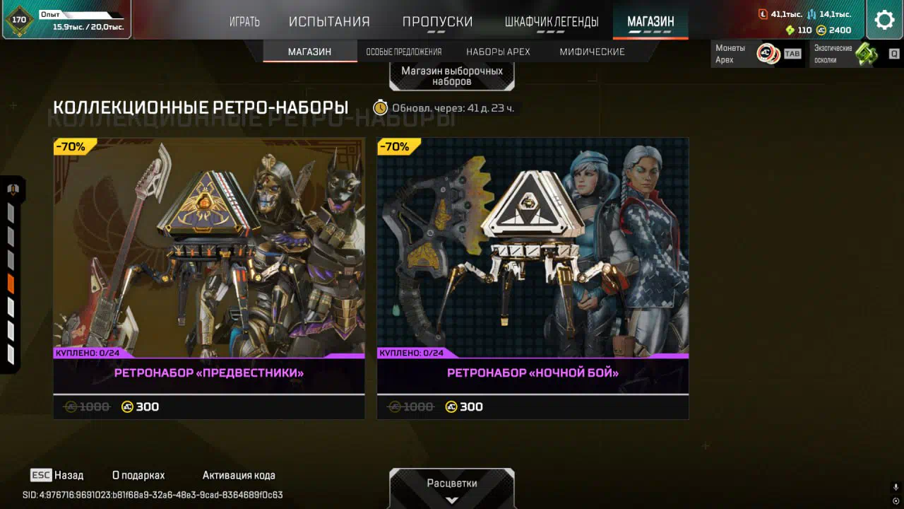Select the bottom left sidebar page indicator
This screenshot has height=509, width=904.
click(x=11, y=354)
